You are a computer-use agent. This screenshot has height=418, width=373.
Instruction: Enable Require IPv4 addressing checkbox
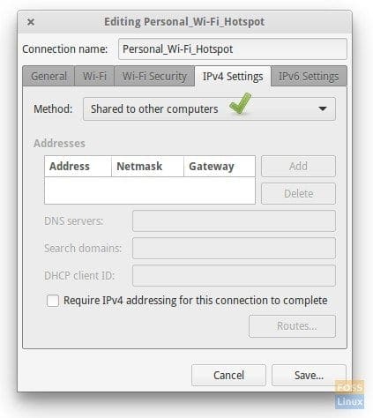pos(53,301)
